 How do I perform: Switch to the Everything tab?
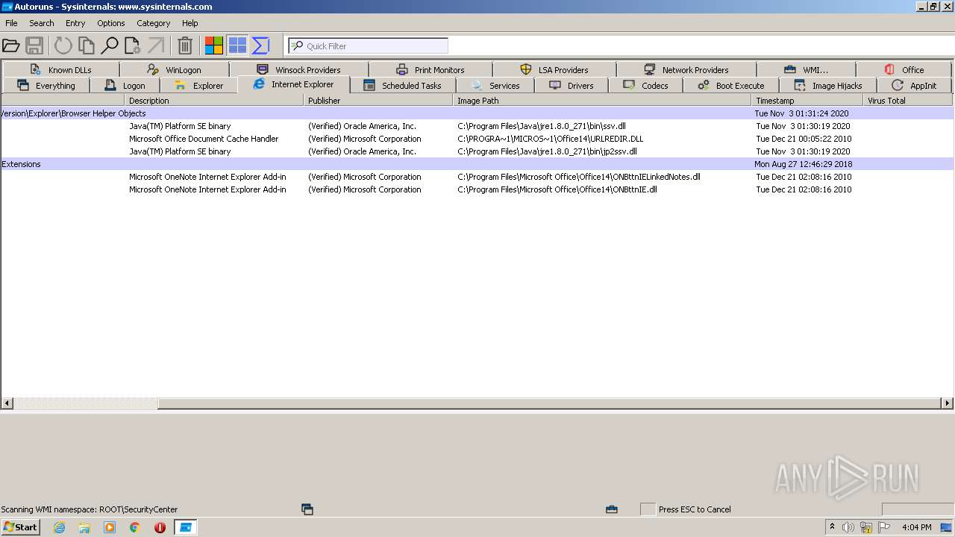46,85
